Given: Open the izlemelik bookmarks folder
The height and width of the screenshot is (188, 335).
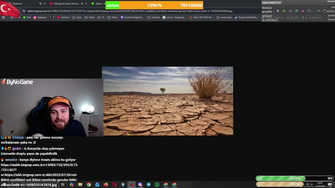Looking at the screenshot, I should point(153,17).
